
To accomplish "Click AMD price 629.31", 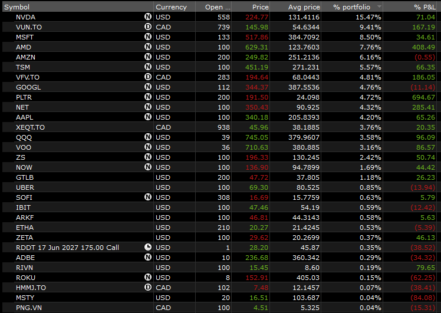I will [x=257, y=47].
